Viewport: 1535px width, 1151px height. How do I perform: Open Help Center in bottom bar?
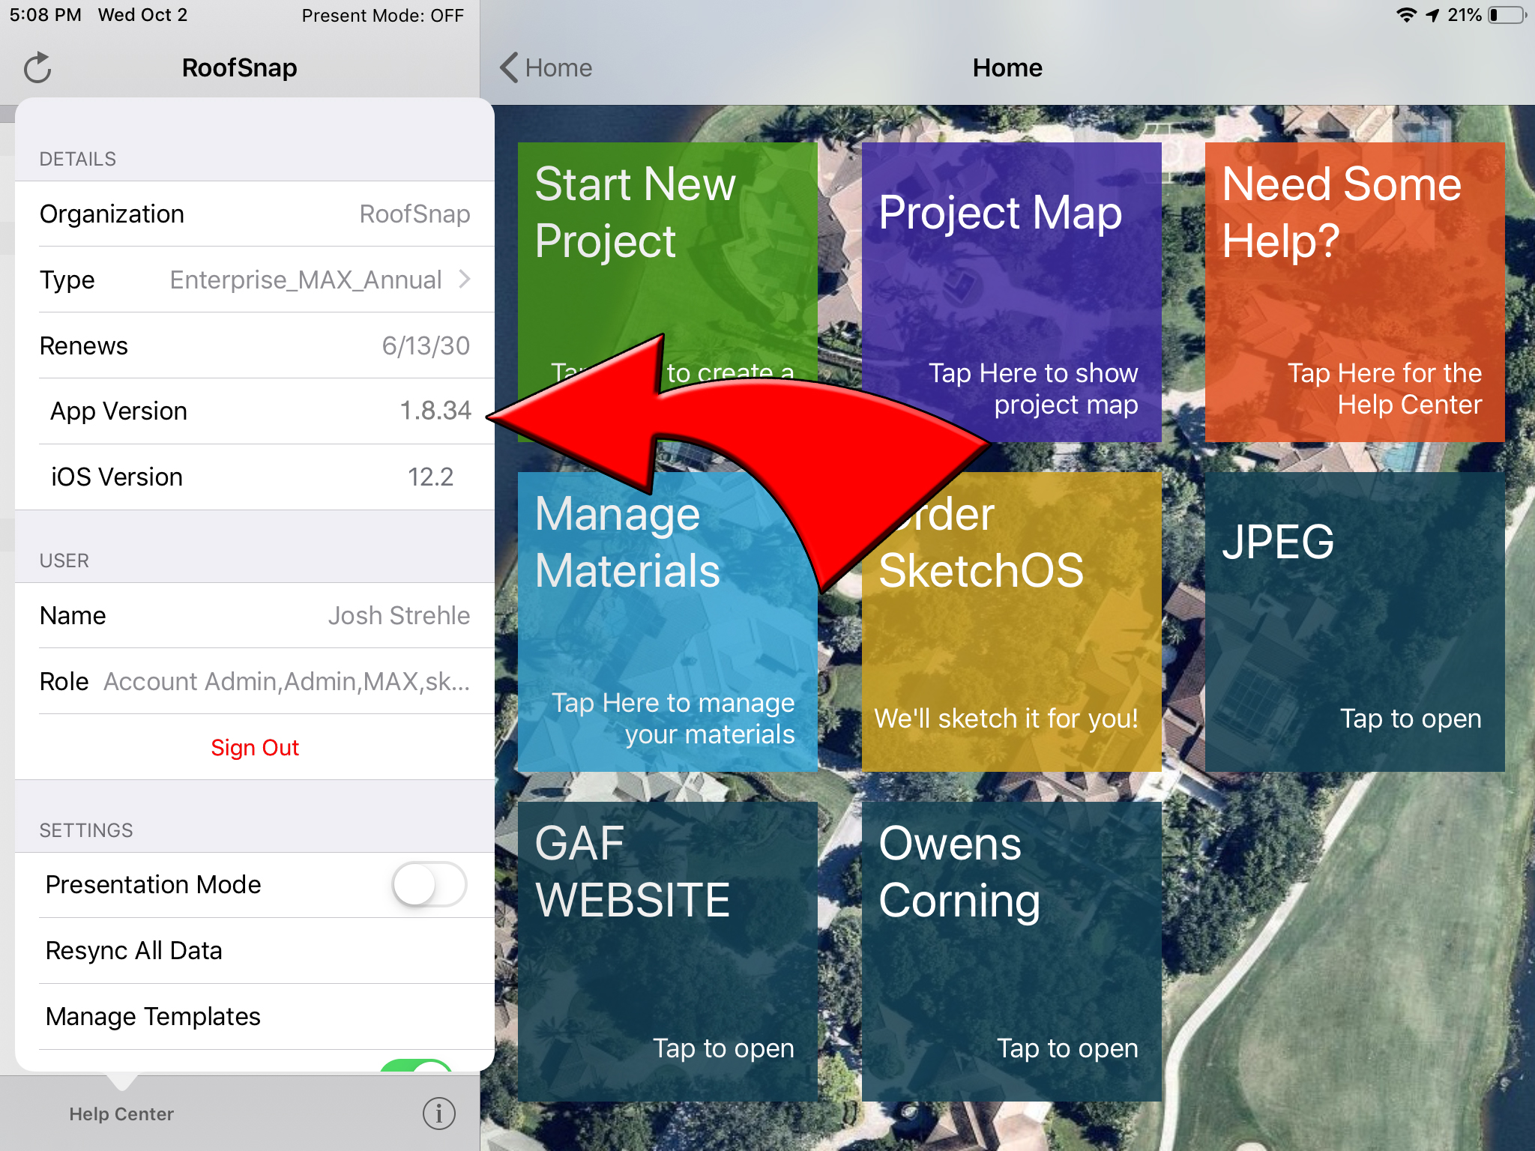[x=121, y=1114]
